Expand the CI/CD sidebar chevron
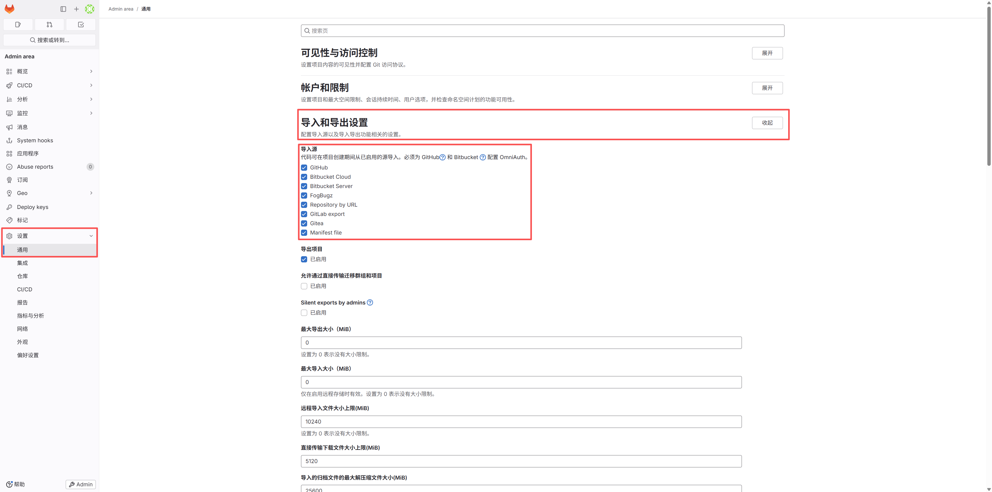 pyautogui.click(x=91, y=85)
